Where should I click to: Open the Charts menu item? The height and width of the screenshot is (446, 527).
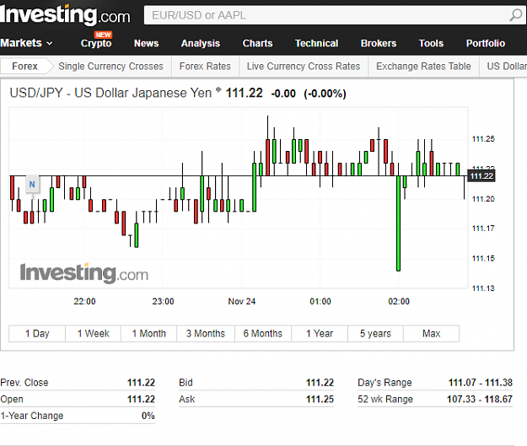(x=257, y=43)
